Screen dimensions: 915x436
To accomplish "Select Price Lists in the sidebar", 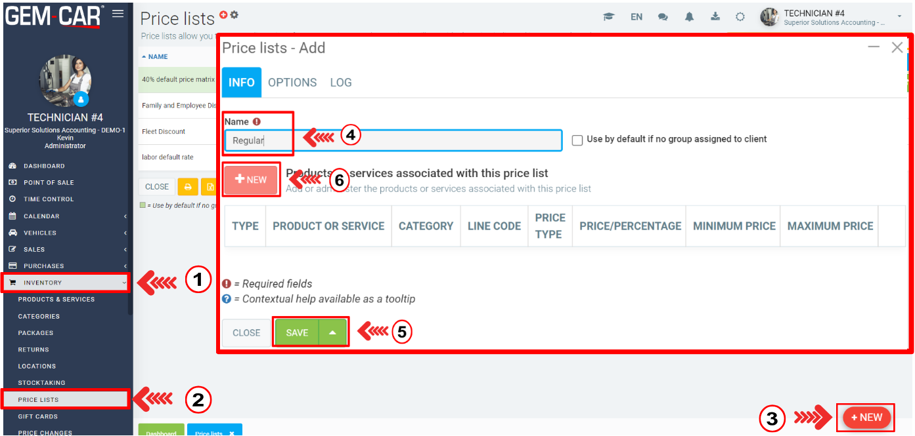I will coord(38,399).
